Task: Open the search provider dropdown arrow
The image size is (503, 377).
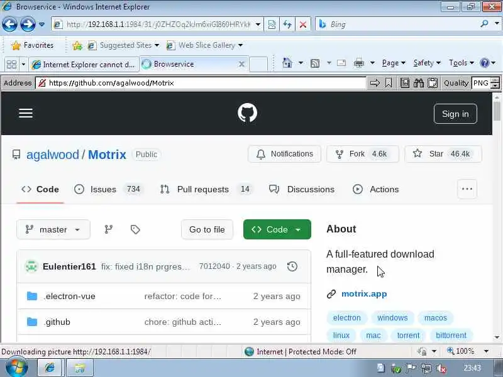Action: [x=497, y=24]
